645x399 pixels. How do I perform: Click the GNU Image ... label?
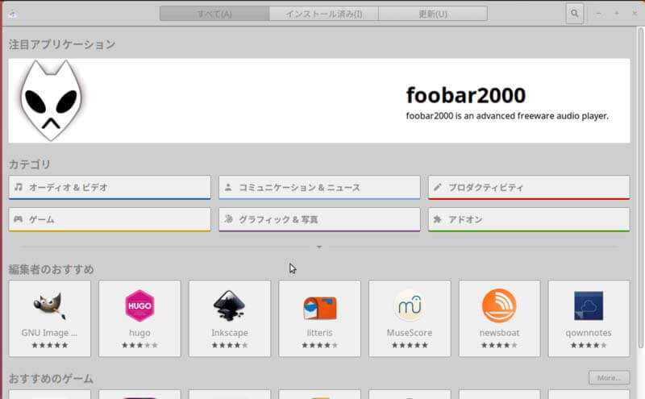[49, 332]
